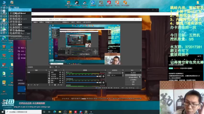Open transition properties gear icon
The height and width of the screenshot is (114, 204).
point(123,73)
